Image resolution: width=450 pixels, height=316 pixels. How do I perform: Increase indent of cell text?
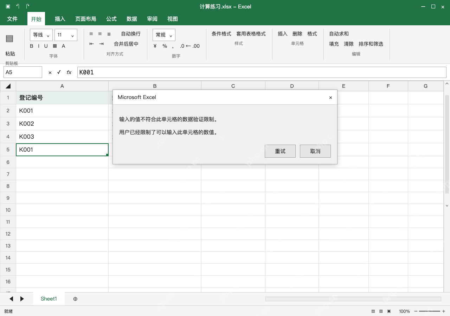tap(102, 44)
